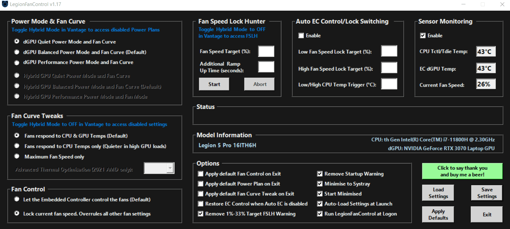Uncheck Remove 1%-33% Target FSLH Warning

200,214
